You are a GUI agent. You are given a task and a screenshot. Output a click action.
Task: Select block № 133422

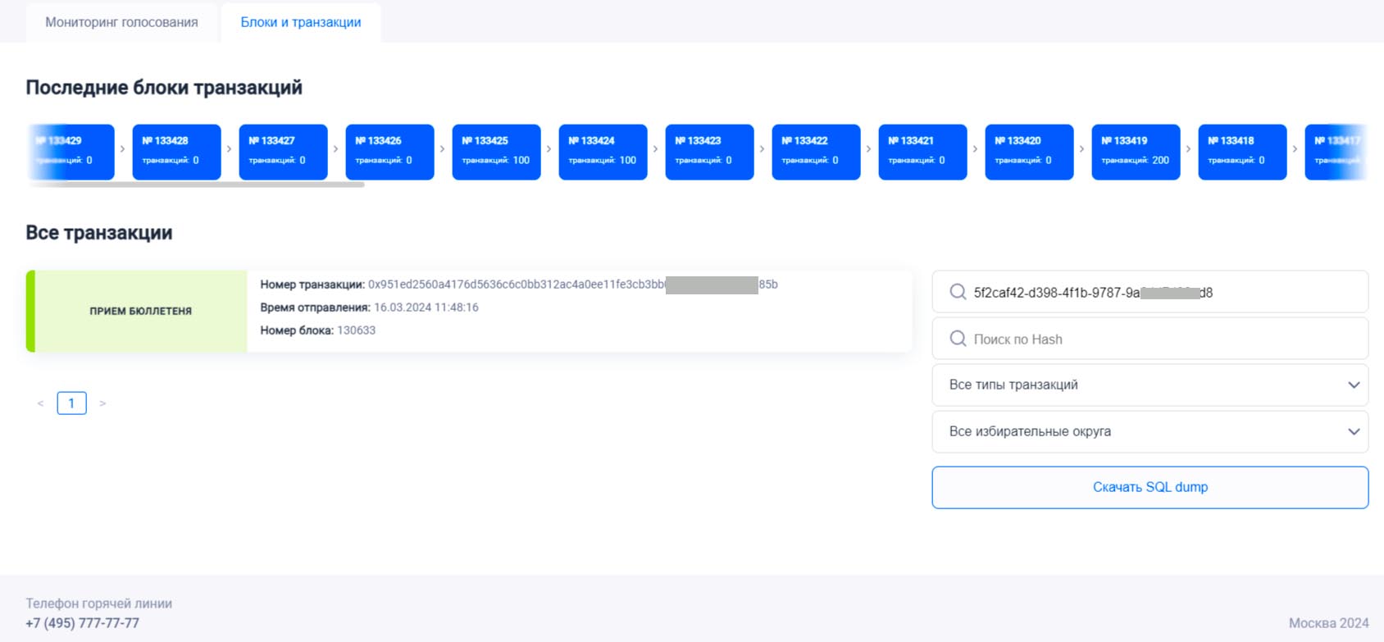816,152
